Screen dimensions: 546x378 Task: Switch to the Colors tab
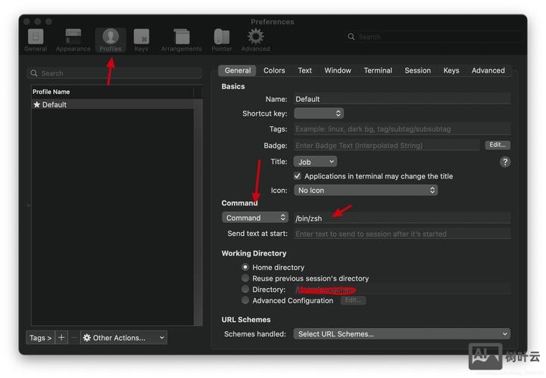click(x=274, y=70)
